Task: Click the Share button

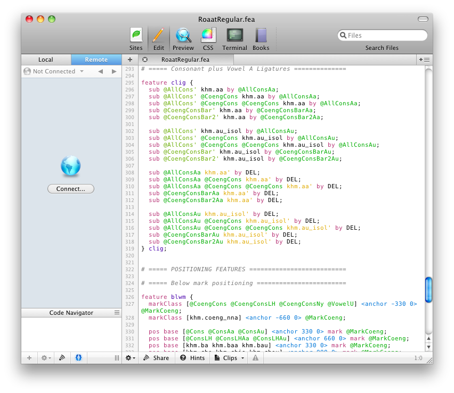Action: click(156, 358)
